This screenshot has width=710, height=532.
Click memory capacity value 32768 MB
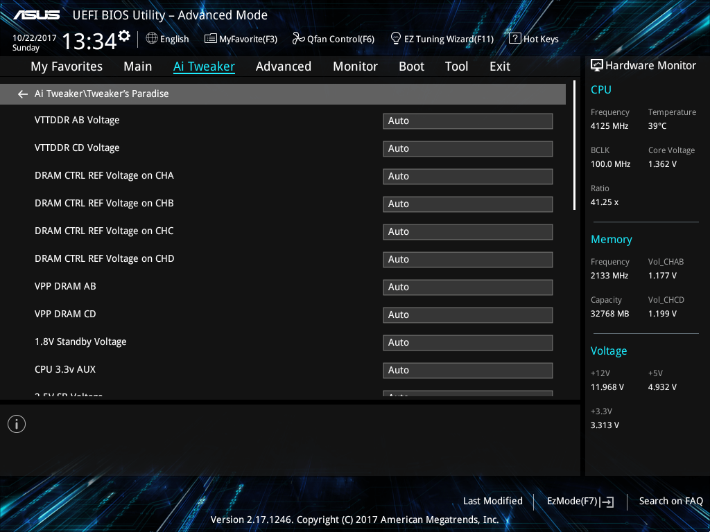[x=610, y=314]
